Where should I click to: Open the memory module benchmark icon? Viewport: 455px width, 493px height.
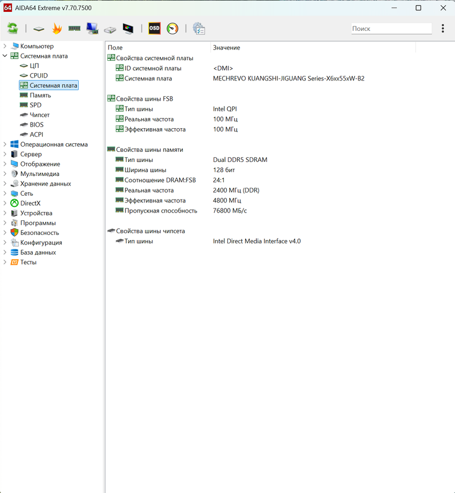tap(74, 29)
